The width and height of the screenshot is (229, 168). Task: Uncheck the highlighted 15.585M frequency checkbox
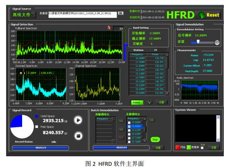pos(129,126)
